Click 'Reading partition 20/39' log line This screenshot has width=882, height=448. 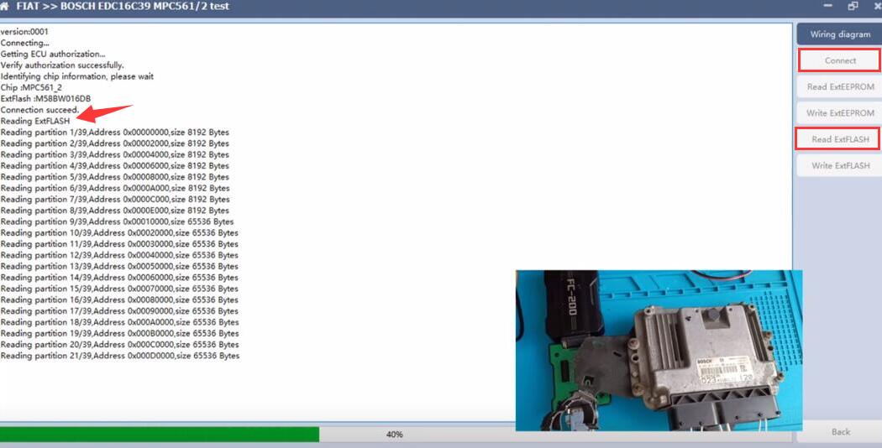click(x=120, y=345)
